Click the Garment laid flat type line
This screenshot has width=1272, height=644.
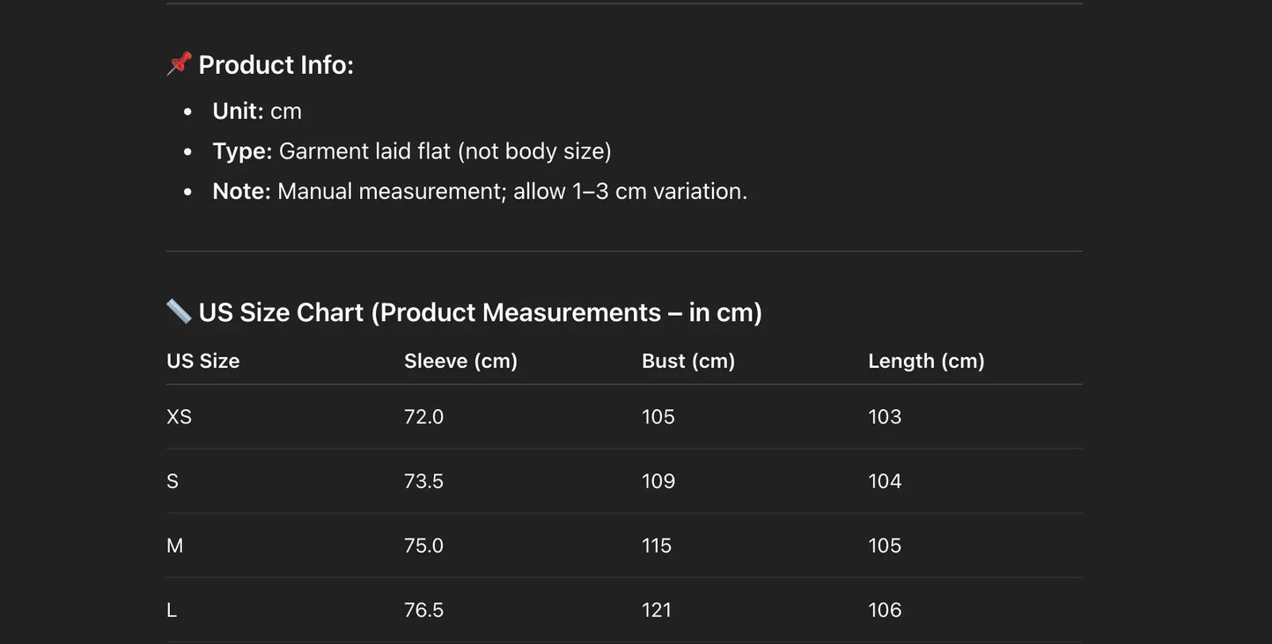coord(412,151)
